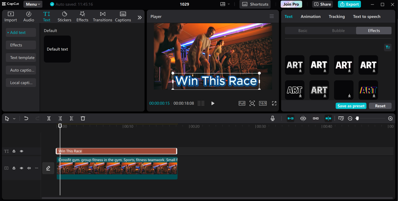
Task: Select Effects in the left sidebar
Action: [x=21, y=45]
